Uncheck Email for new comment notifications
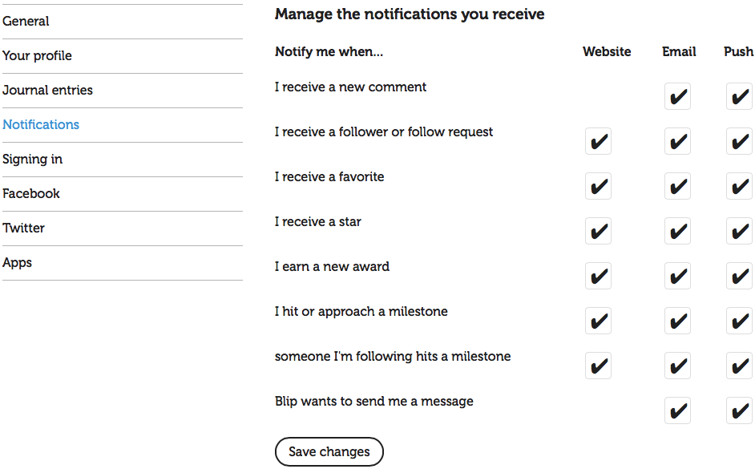 [x=677, y=97]
